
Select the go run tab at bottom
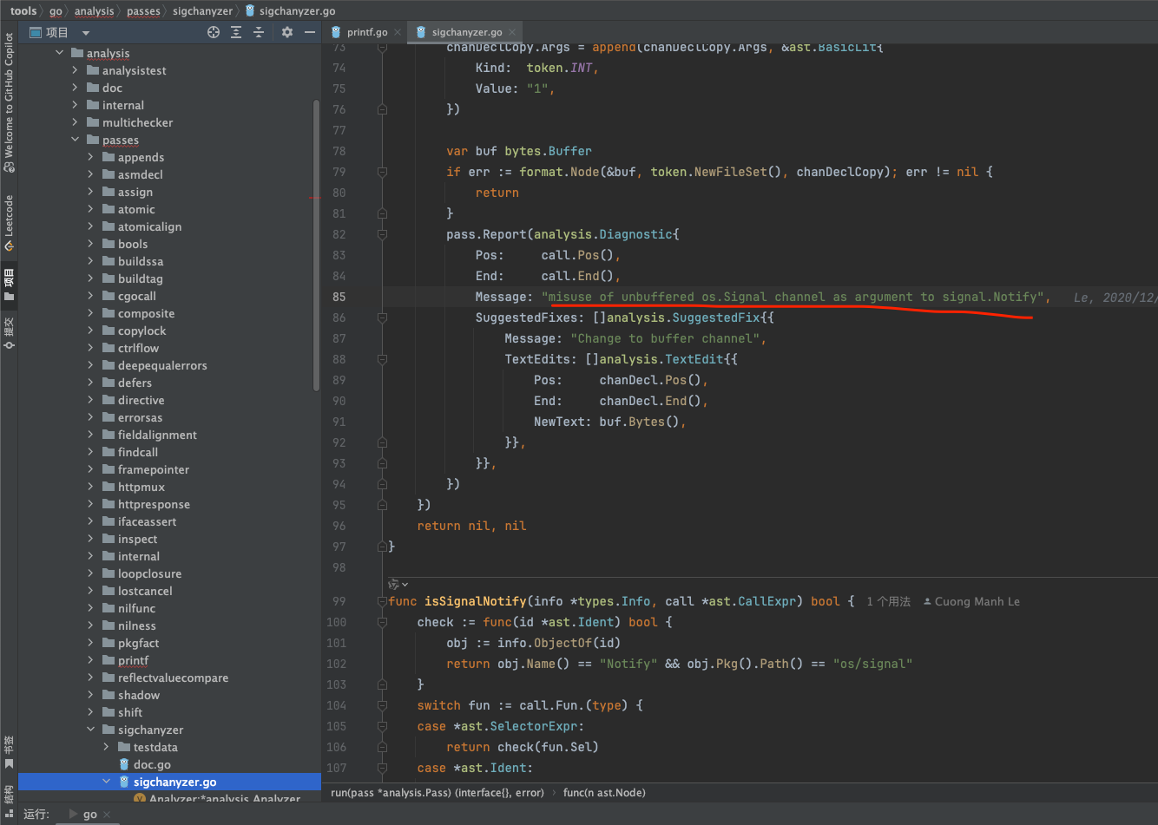tap(89, 815)
